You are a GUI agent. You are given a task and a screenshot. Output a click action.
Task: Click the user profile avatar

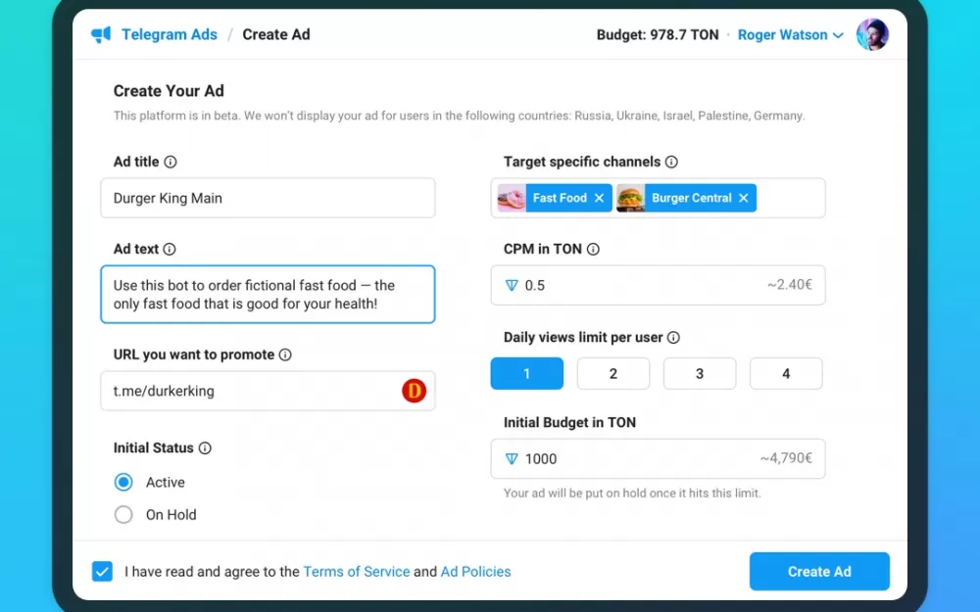(872, 34)
